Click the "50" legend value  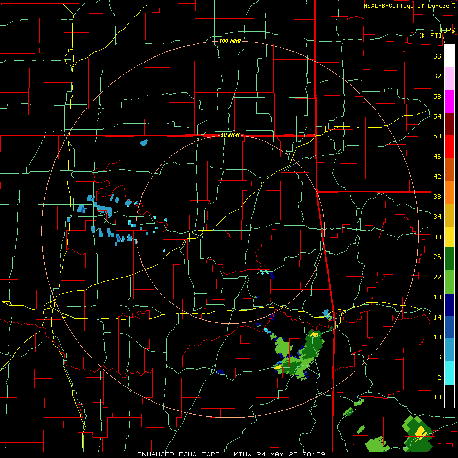(x=437, y=136)
